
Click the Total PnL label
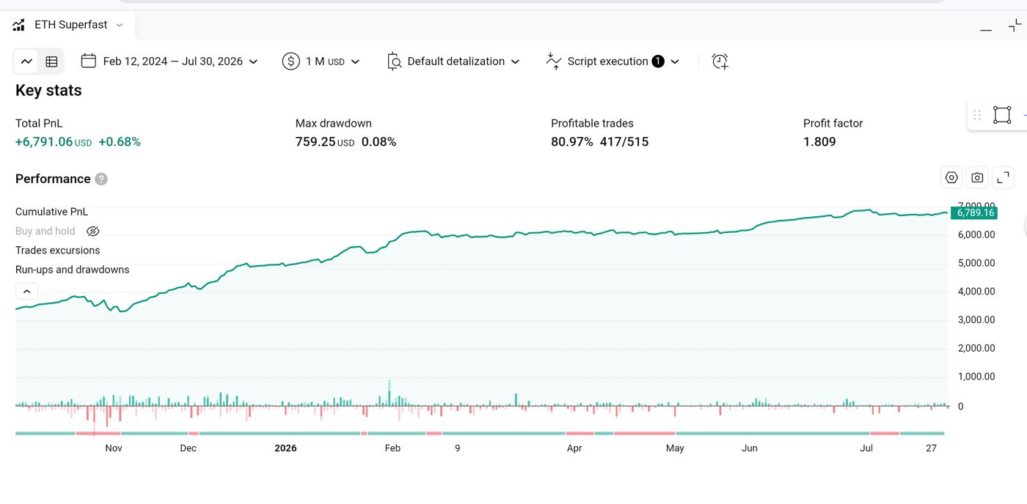(x=39, y=124)
